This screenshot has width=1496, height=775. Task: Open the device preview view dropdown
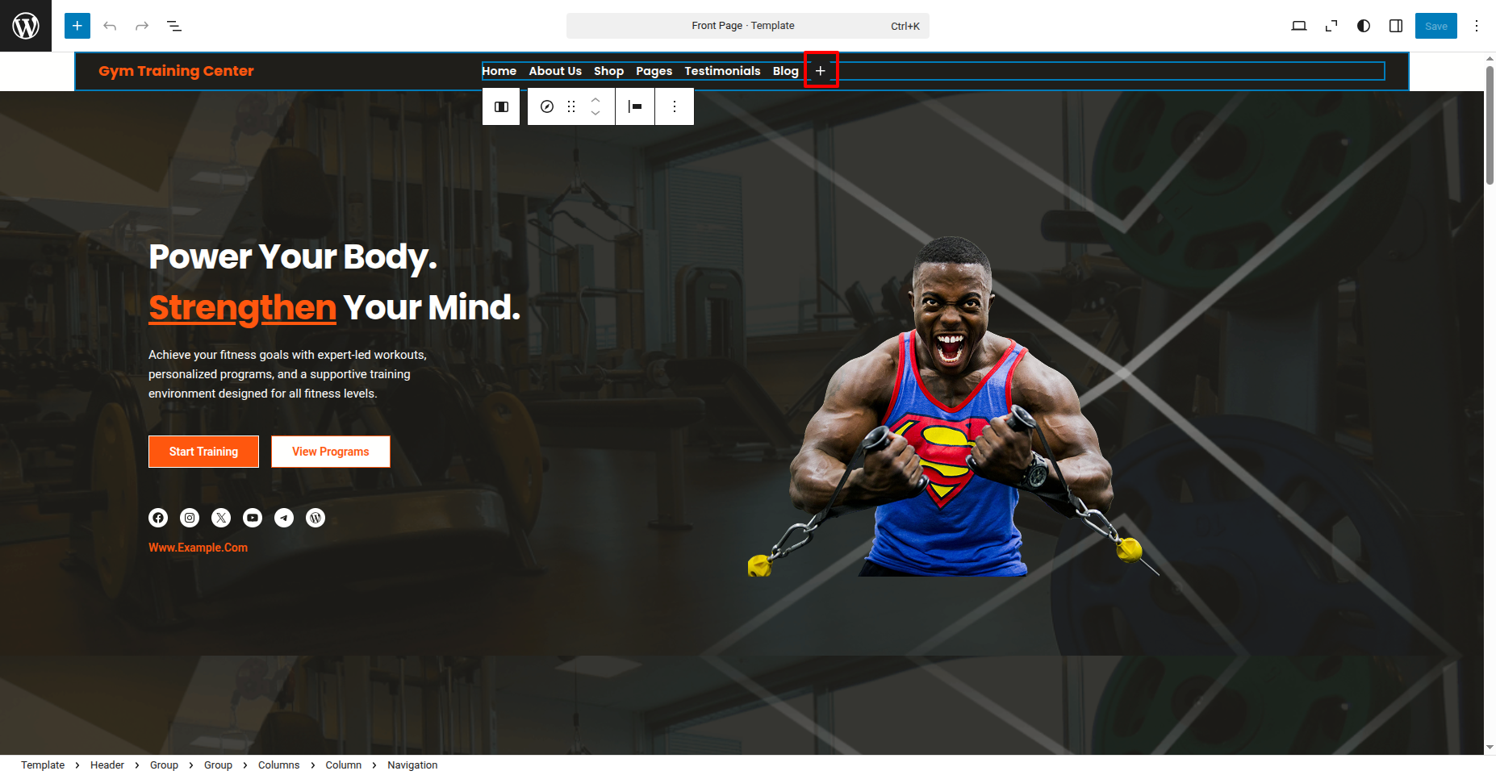coord(1299,26)
